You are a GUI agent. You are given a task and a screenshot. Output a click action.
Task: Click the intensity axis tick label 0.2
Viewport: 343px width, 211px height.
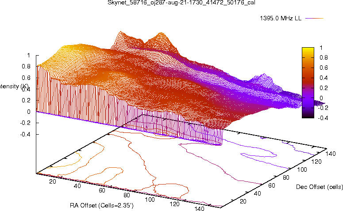[x=26, y=100]
